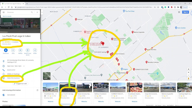Select Hastings Night ma... result card
This screenshot has height=108, width=192.
(x=185, y=93)
